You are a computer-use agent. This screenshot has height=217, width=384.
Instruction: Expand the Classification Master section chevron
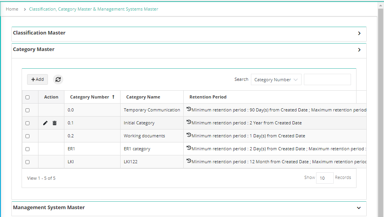coord(359,33)
